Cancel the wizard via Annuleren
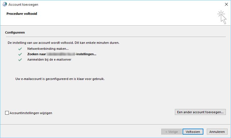Viewport: 231px width, 138px height. pos(217,132)
